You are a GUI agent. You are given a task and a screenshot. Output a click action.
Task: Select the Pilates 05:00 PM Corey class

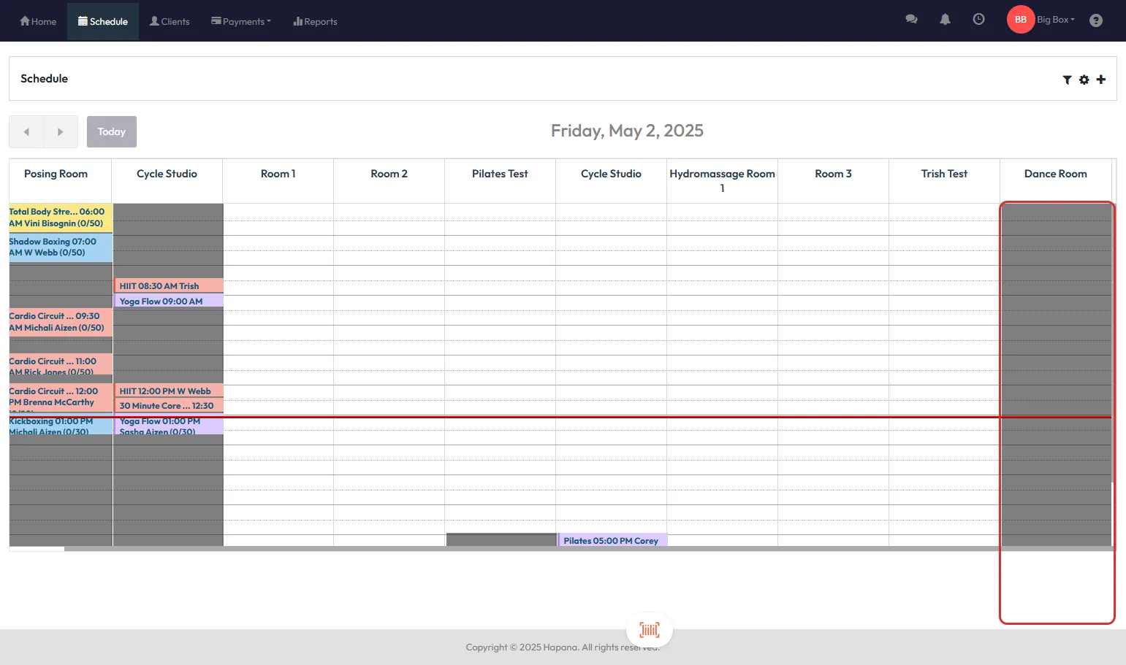612,541
